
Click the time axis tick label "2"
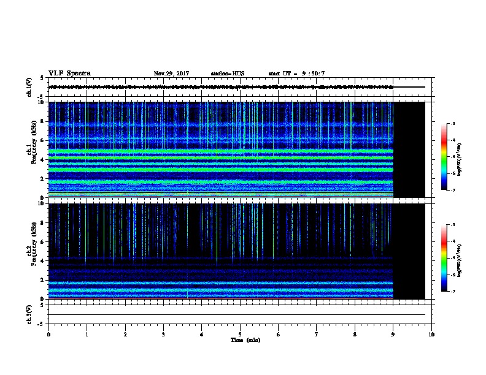(125, 334)
